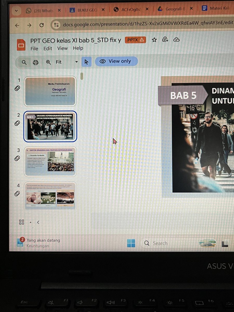Close the ACFrOgBs browser tab

point(147,9)
